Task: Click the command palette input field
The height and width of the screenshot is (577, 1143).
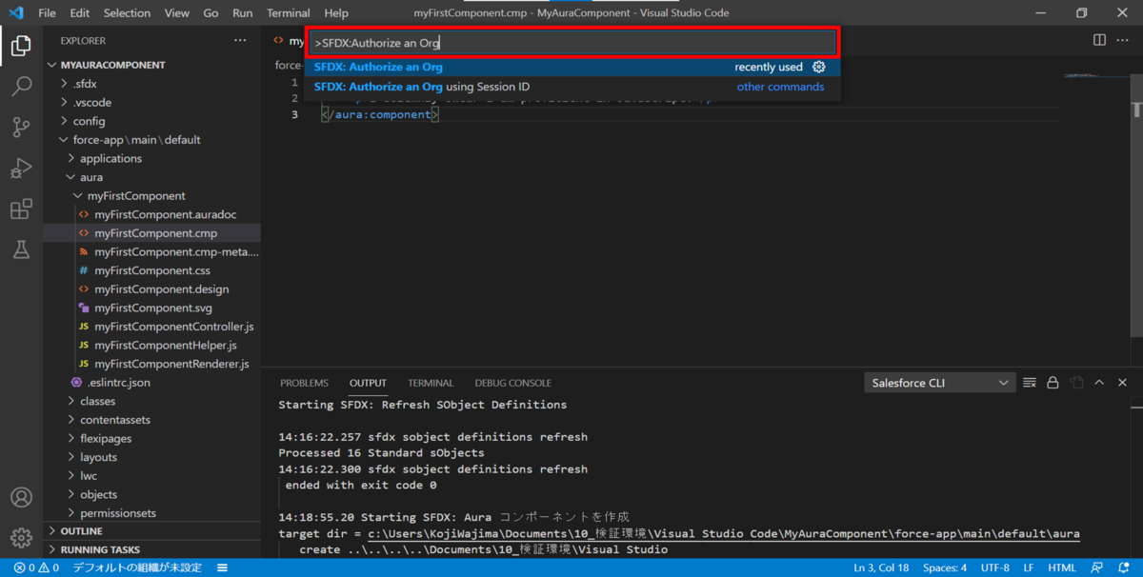Action: (x=572, y=43)
